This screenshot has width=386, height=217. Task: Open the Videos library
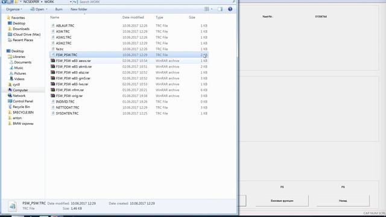coord(19,79)
